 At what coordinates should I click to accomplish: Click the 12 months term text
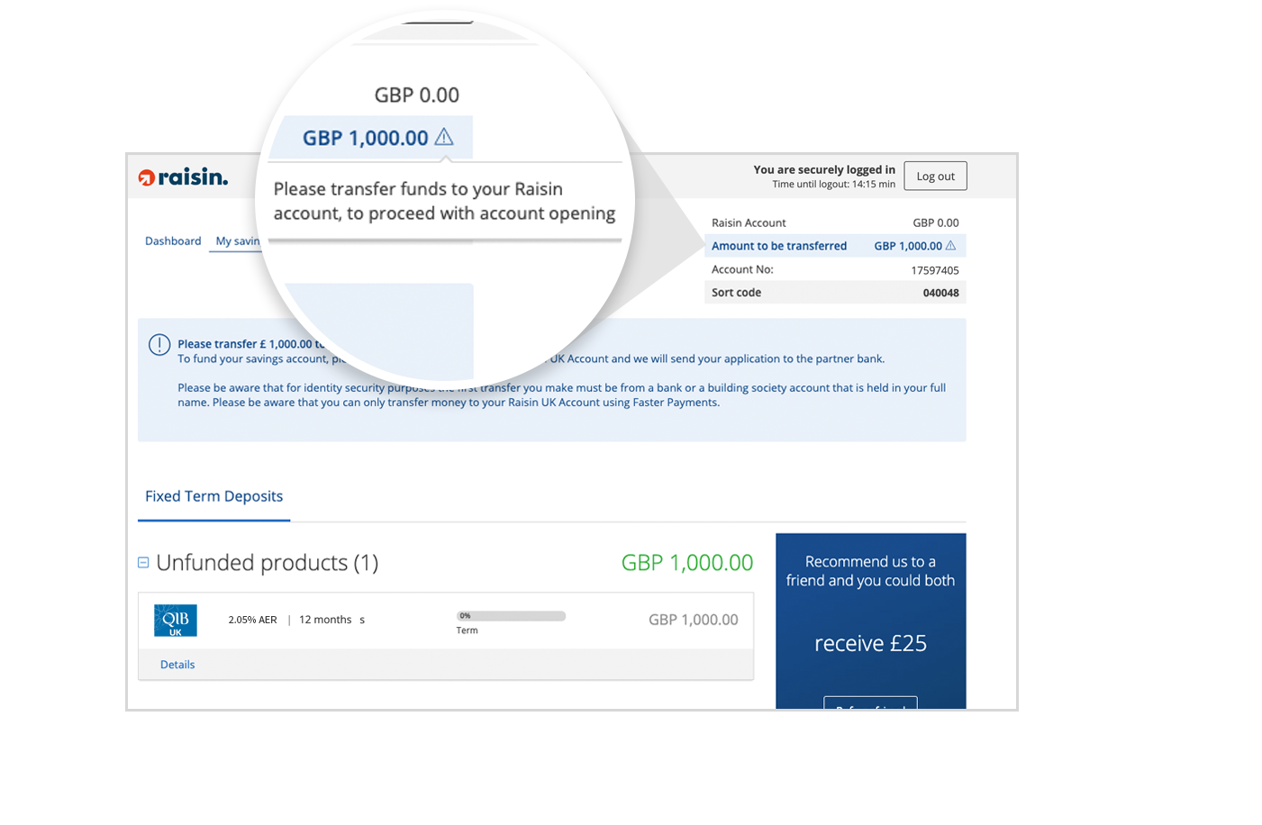325,620
